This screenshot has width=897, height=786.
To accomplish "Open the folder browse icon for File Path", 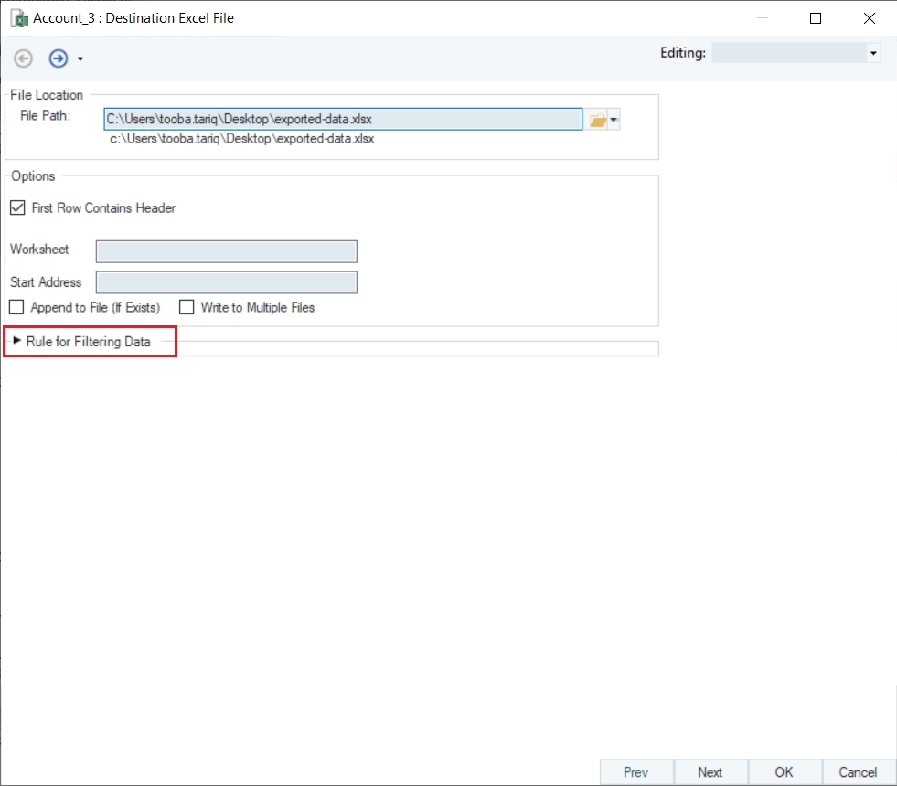I will pos(597,120).
